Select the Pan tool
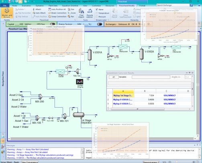Image resolution: width=202 pixels, height=163 pixels. click(x=71, y=16)
